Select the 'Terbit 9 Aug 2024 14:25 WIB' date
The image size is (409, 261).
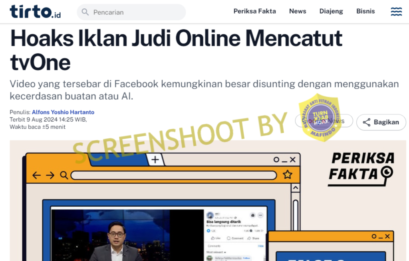point(48,120)
